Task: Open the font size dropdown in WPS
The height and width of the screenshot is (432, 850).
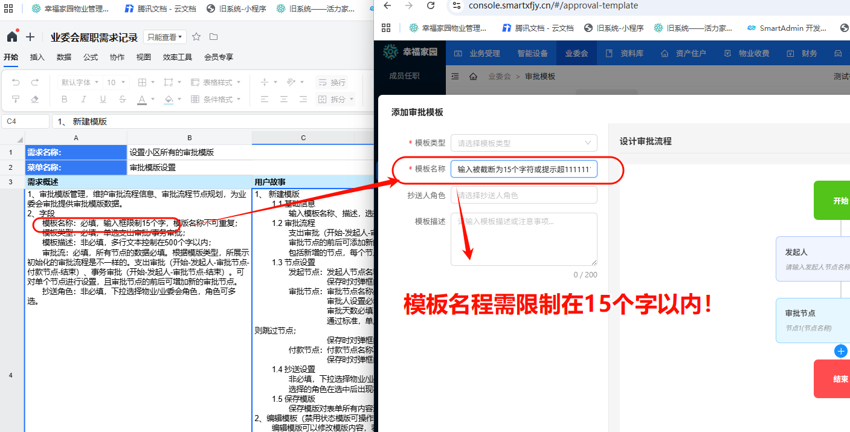Action: pyautogui.click(x=115, y=82)
